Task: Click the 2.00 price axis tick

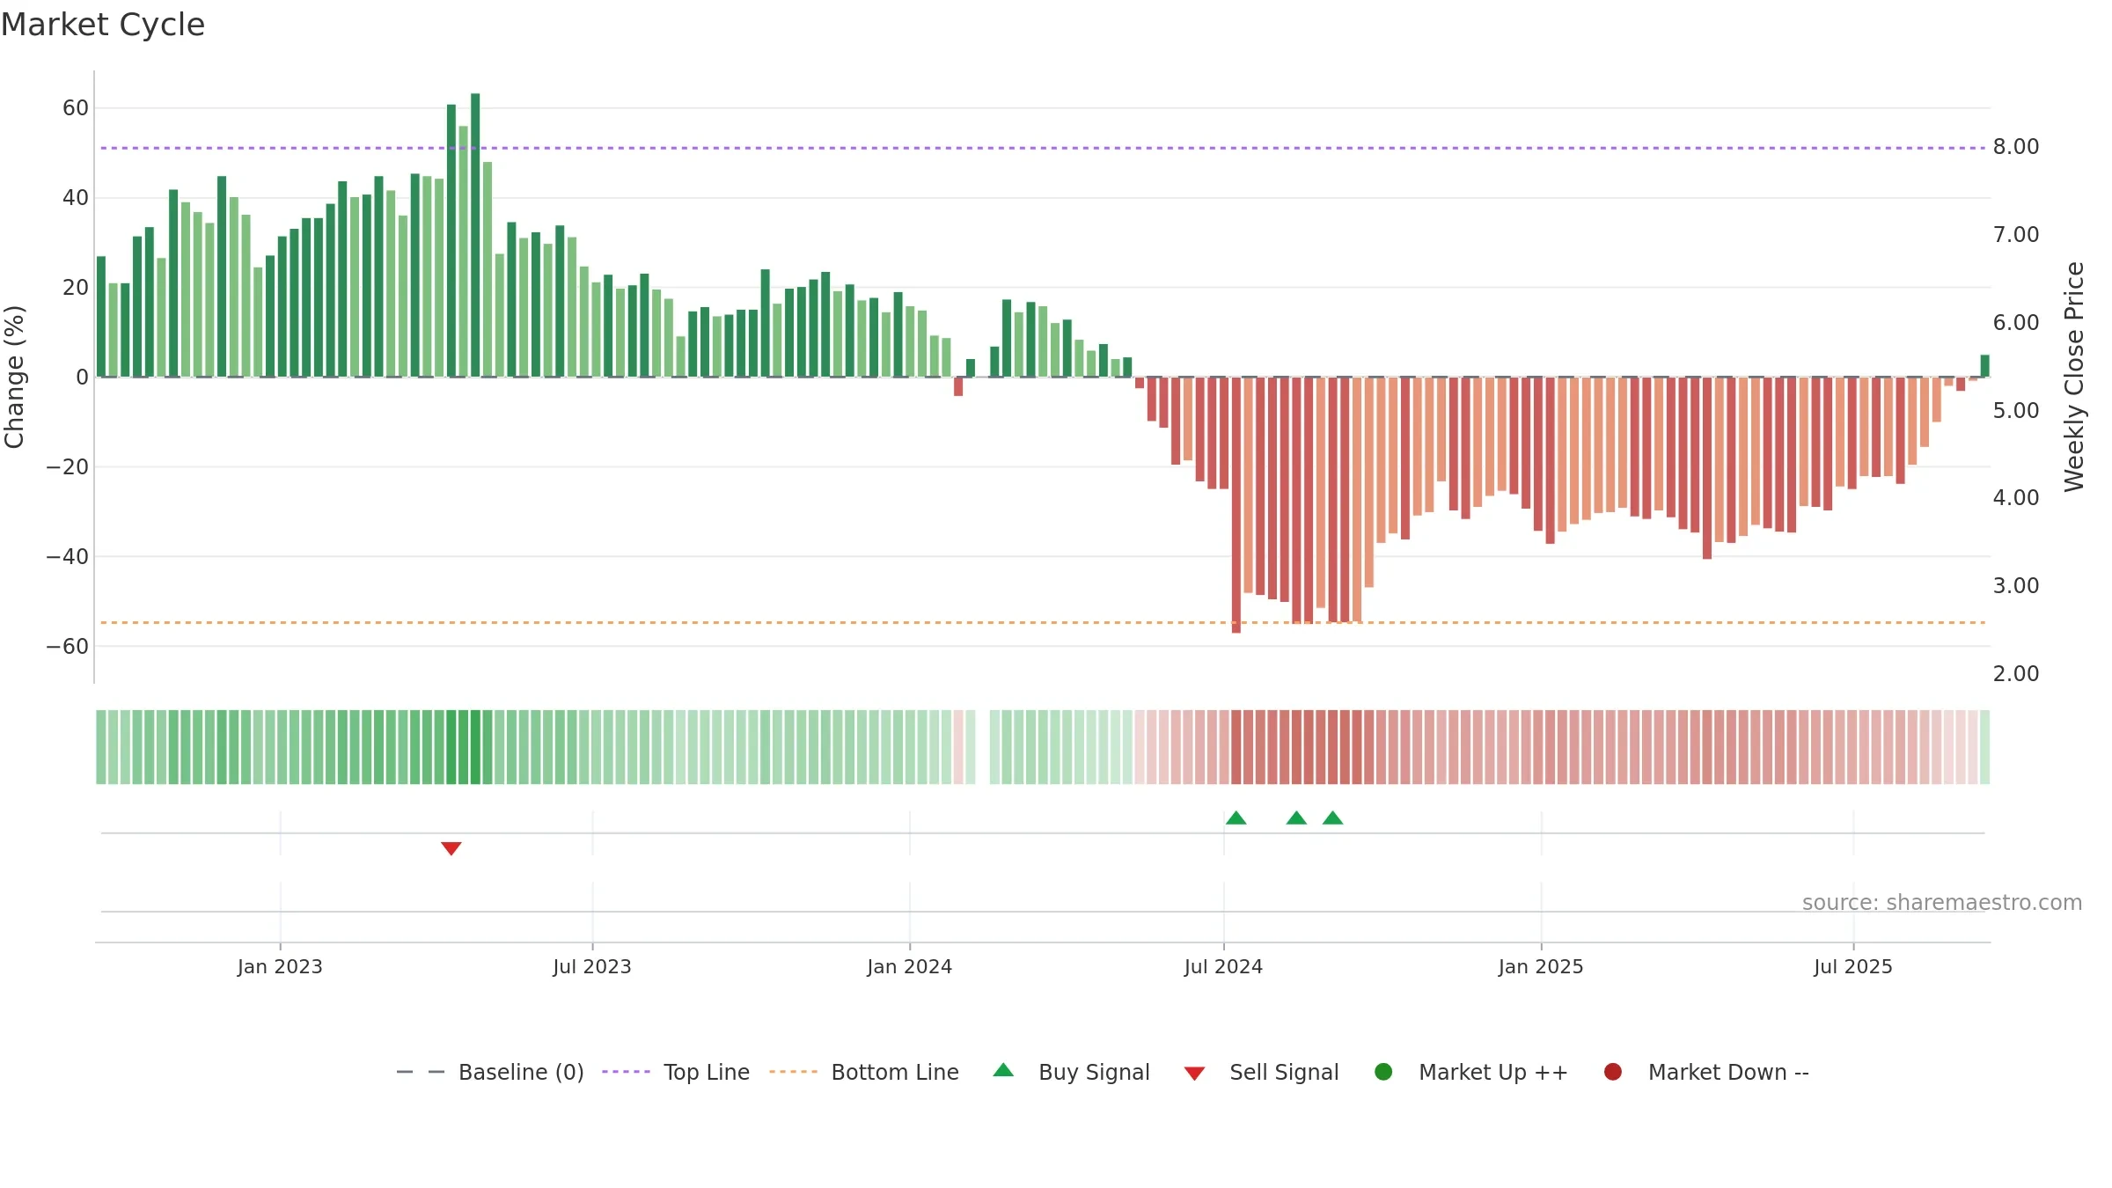Action: pos(2016,674)
